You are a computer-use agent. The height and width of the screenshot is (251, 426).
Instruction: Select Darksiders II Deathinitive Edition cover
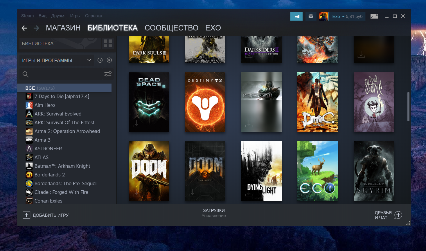261,50
